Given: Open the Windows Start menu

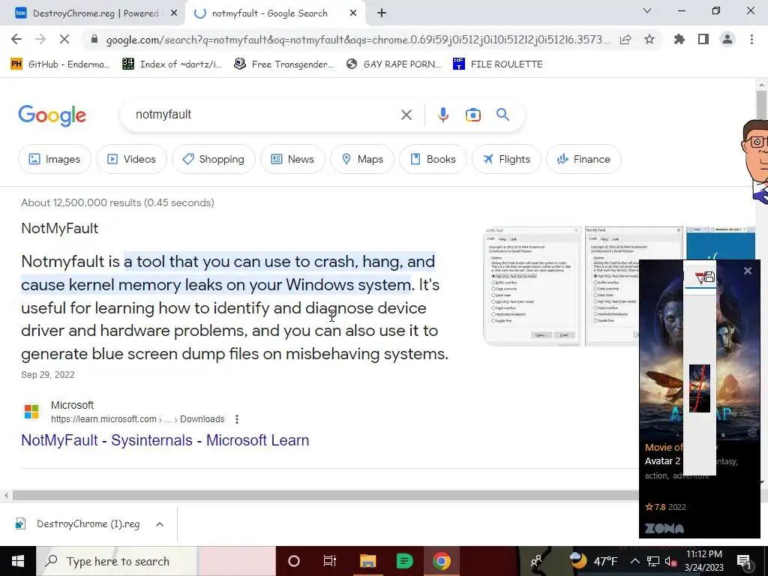Looking at the screenshot, I should click(x=18, y=561).
